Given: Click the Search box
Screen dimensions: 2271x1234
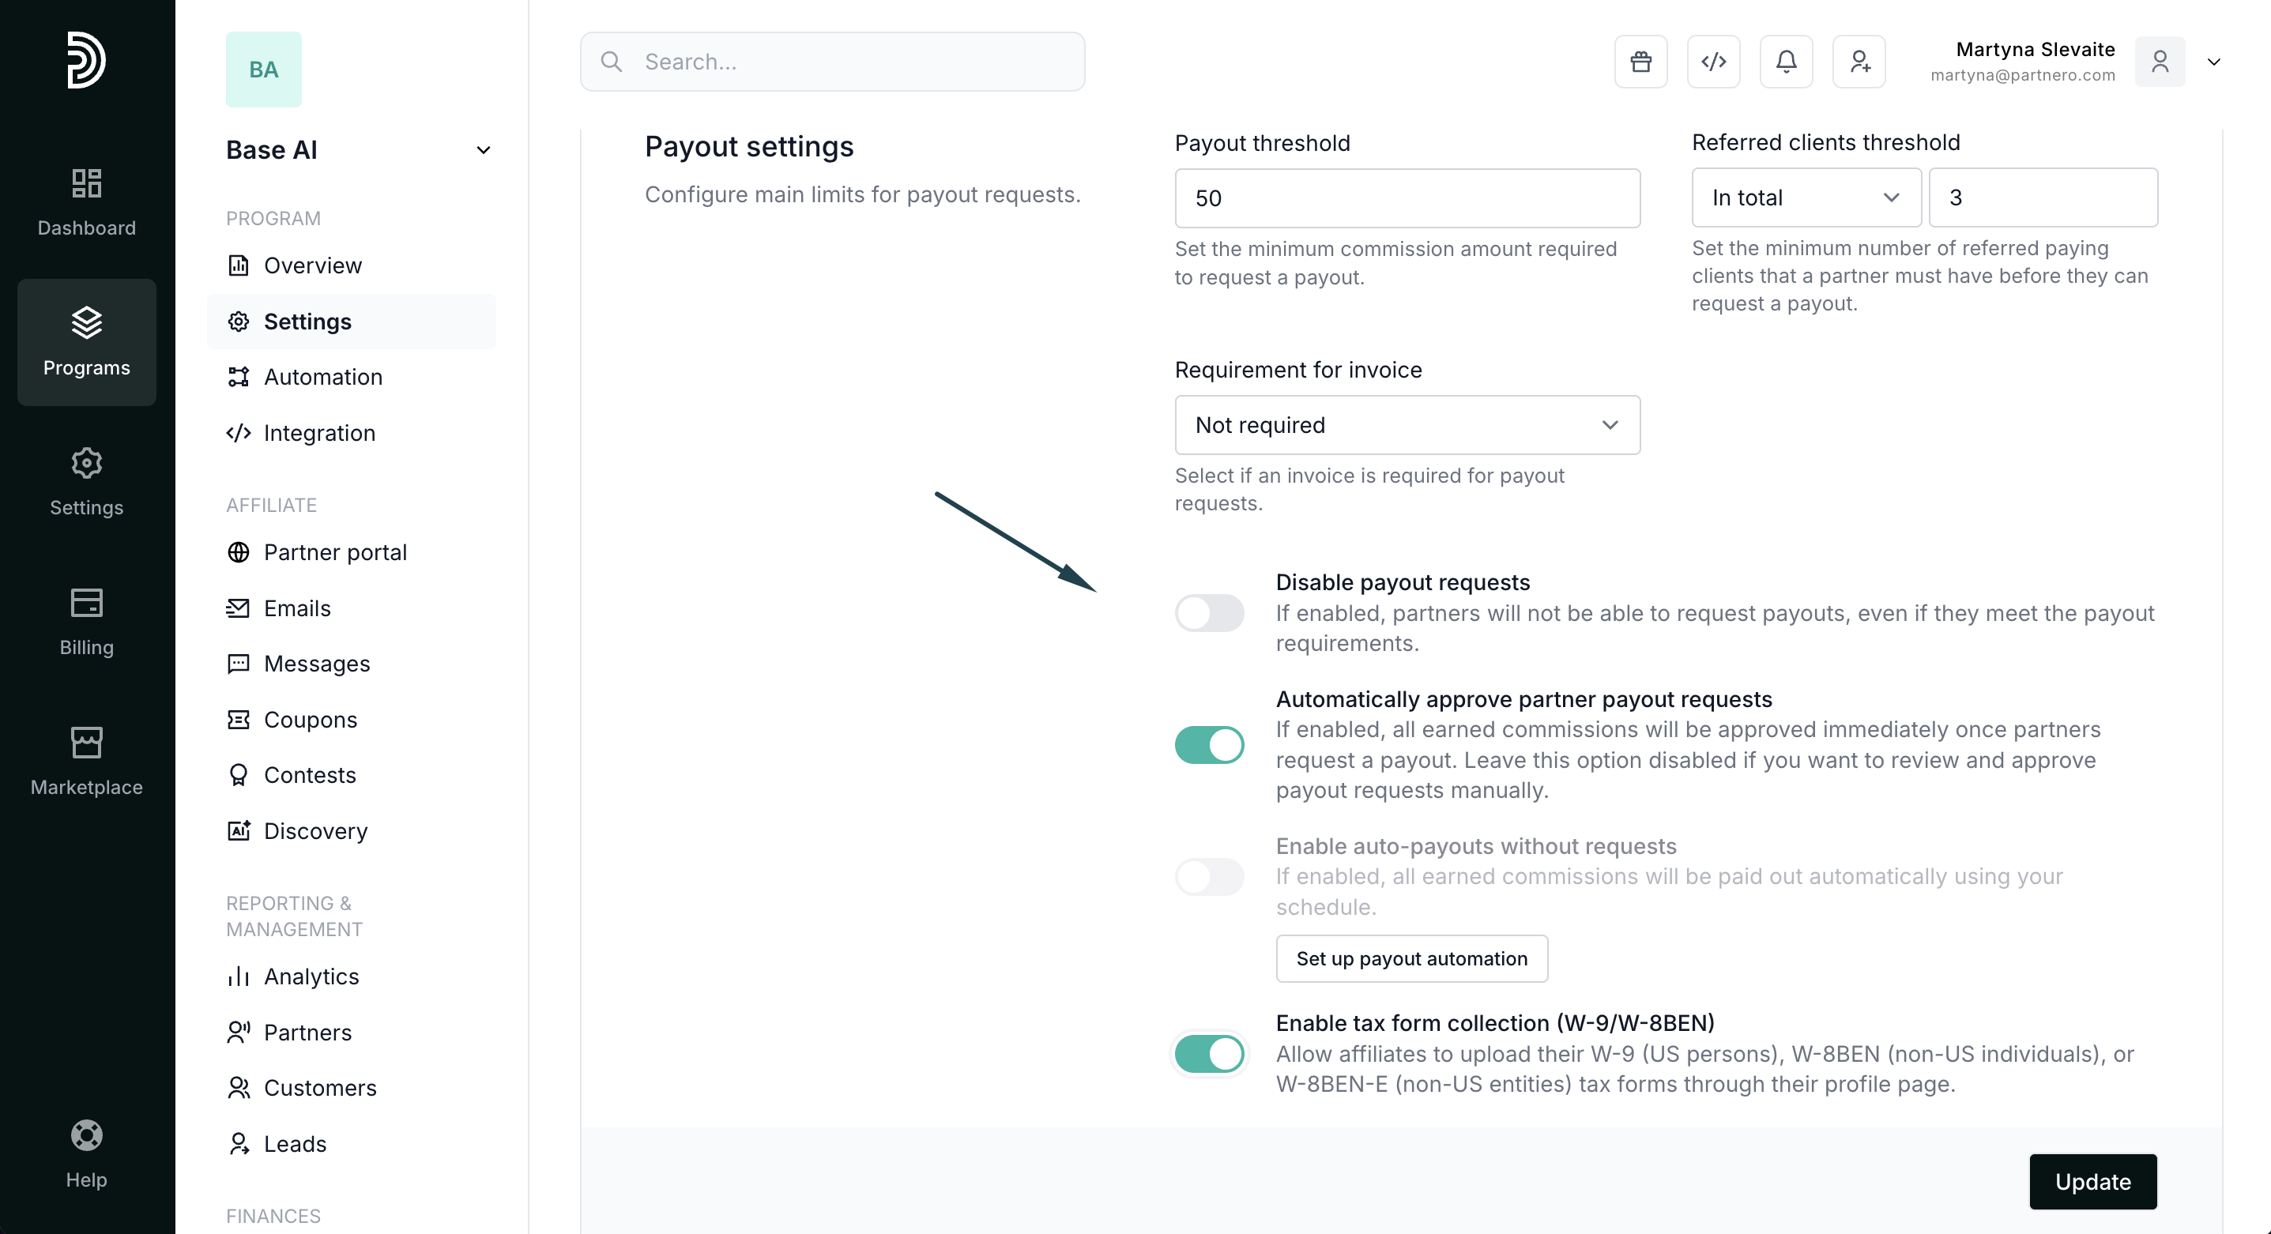Looking at the screenshot, I should [831, 62].
